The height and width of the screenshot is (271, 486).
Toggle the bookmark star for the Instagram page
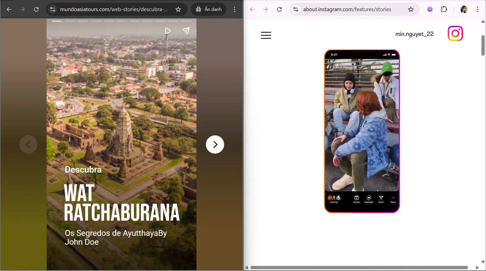pyautogui.click(x=411, y=9)
